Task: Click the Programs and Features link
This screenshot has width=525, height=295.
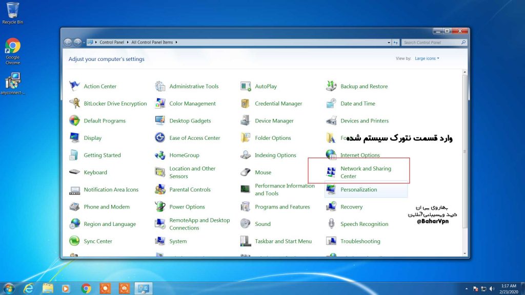Action: click(x=282, y=207)
